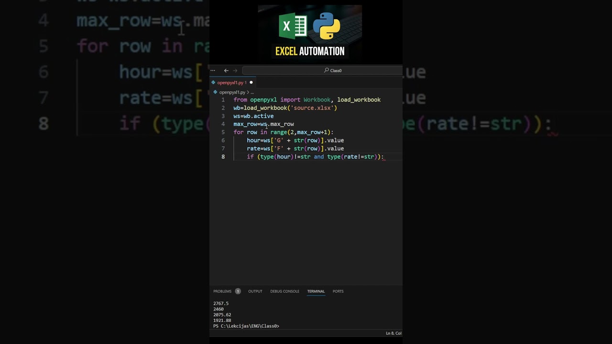
Task: Switch to the OUTPUT panel tab
Action: click(x=255, y=291)
